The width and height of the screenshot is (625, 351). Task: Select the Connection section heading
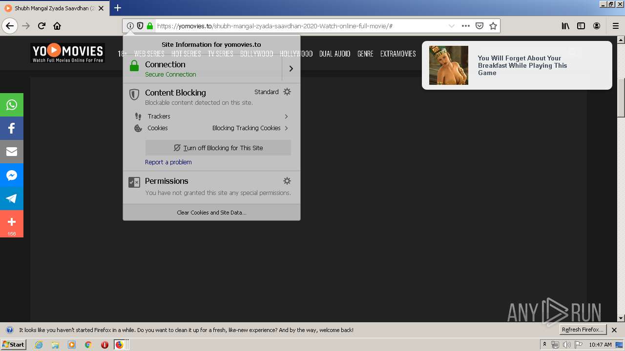[x=165, y=64]
